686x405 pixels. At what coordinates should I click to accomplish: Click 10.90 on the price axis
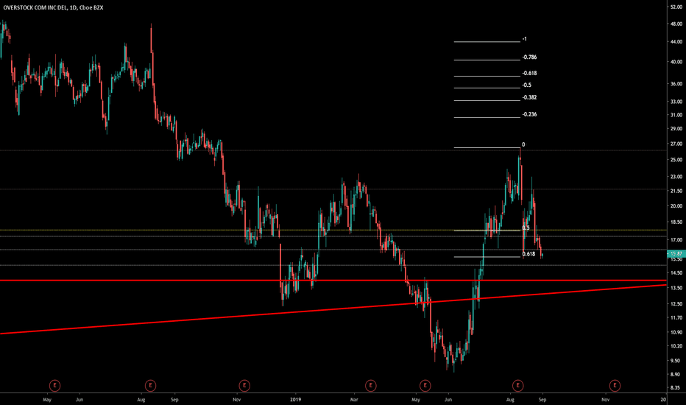(x=676, y=332)
